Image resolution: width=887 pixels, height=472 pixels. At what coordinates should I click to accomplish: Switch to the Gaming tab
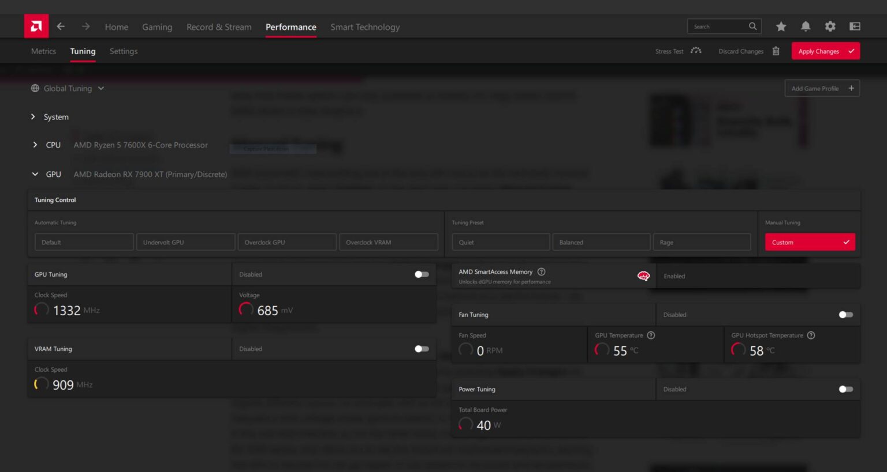tap(157, 27)
